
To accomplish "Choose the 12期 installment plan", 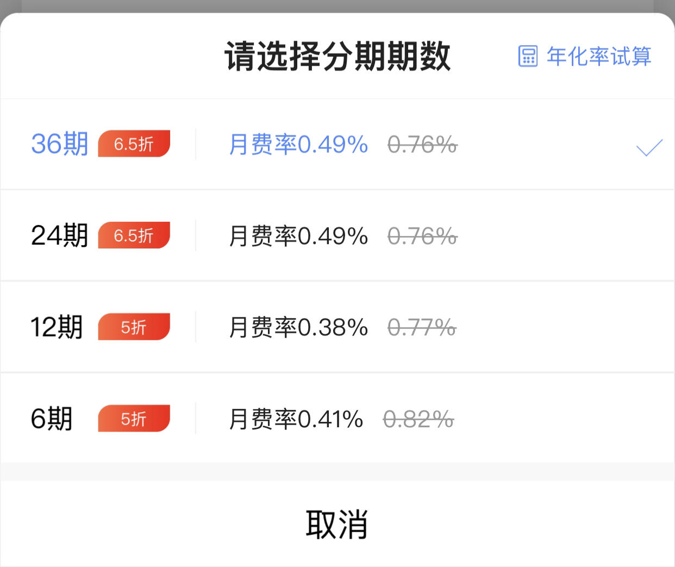I will pos(337,327).
